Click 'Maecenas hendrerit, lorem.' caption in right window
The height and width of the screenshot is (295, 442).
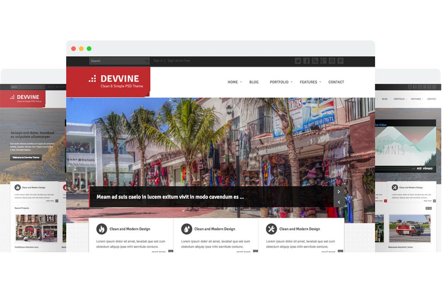point(400,247)
